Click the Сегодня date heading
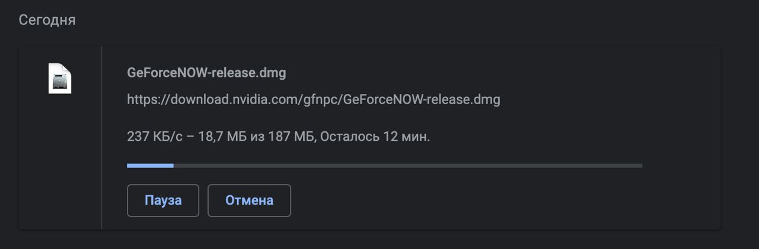759x249 pixels. click(x=47, y=20)
